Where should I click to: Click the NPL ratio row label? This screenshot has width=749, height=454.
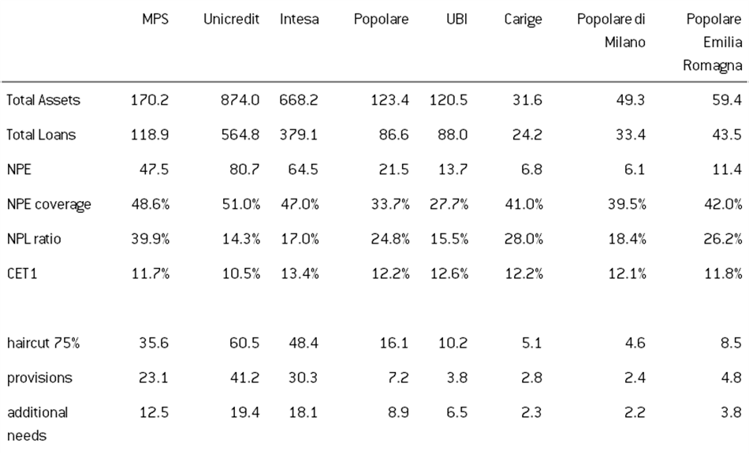point(34,239)
